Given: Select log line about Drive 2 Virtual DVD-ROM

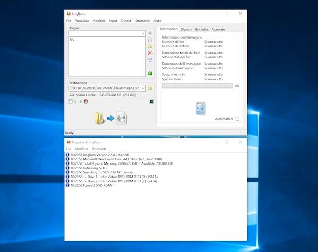Looking at the screenshot, I should pos(114,181).
